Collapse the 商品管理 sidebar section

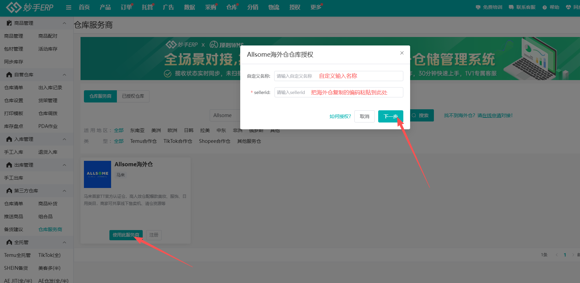point(65,23)
